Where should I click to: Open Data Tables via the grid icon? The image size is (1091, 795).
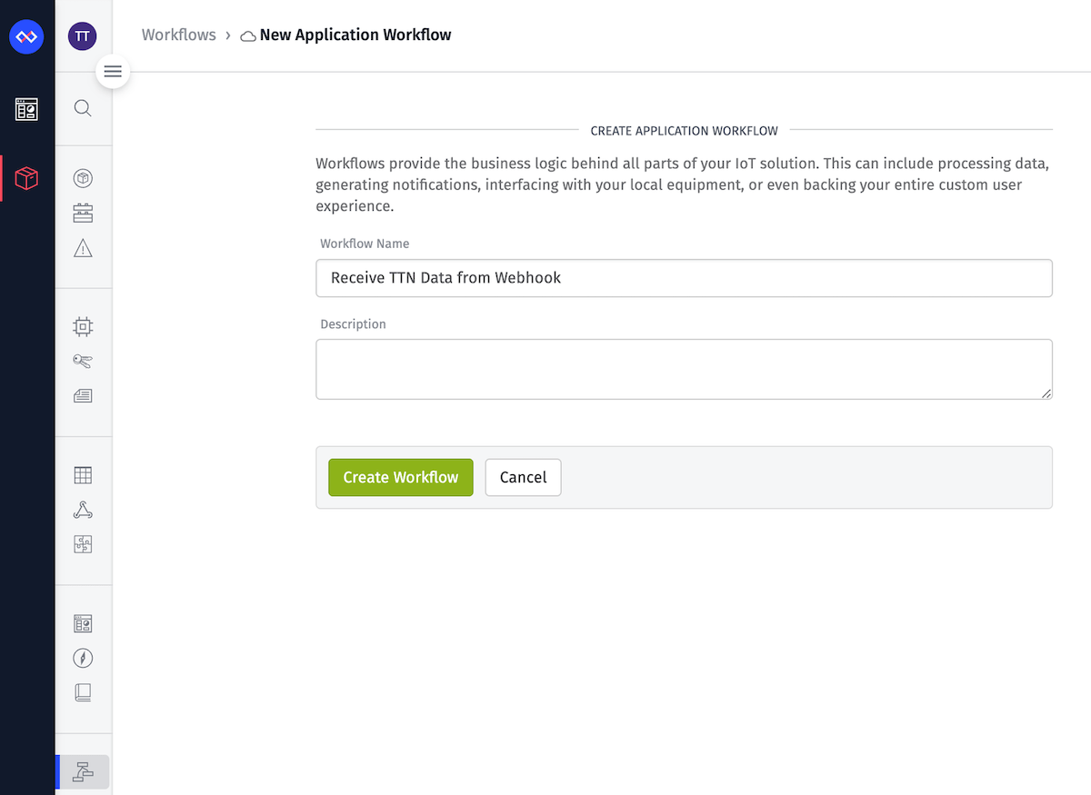[x=83, y=474]
